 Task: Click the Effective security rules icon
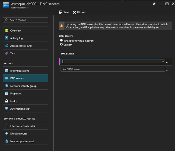7,126
